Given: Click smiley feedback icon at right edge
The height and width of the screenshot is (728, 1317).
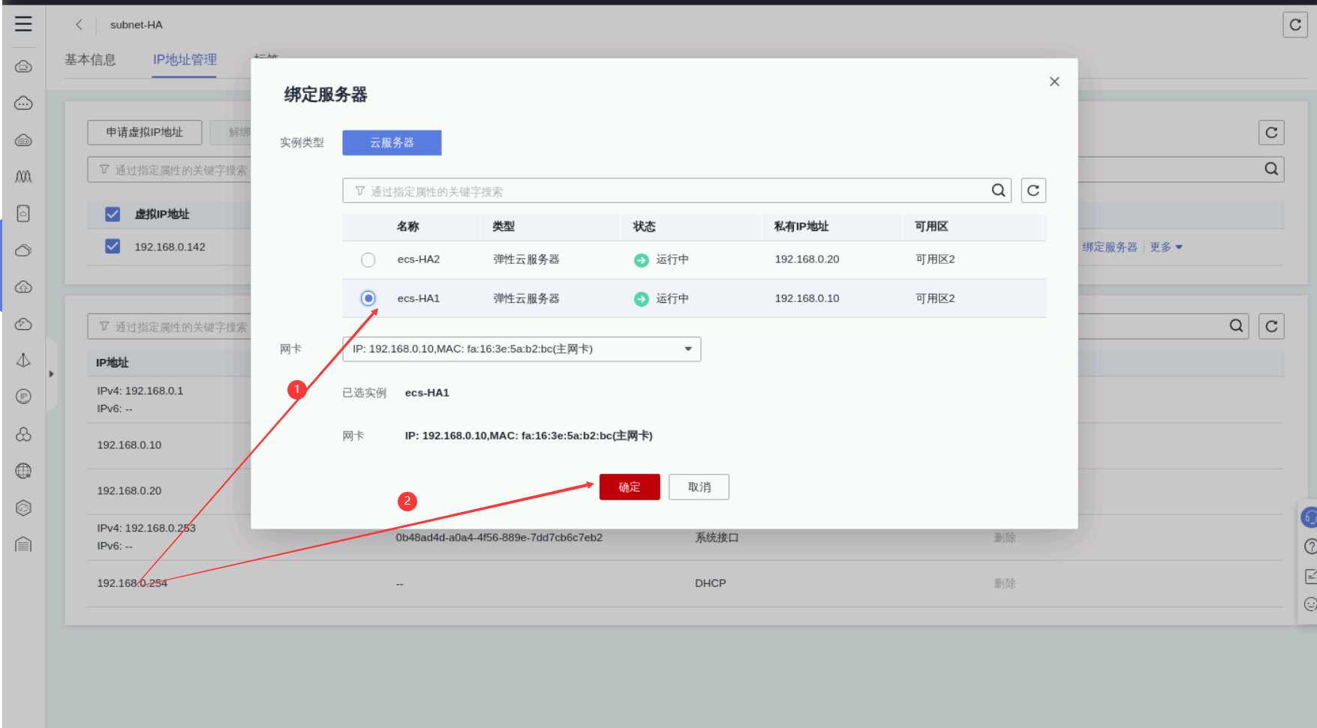Looking at the screenshot, I should point(1309,604).
